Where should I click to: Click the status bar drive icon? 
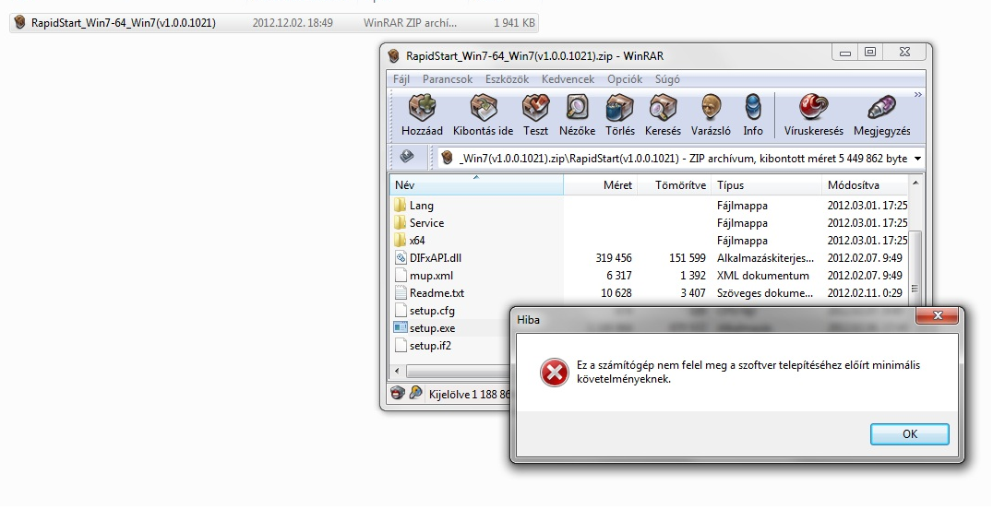coord(398,393)
